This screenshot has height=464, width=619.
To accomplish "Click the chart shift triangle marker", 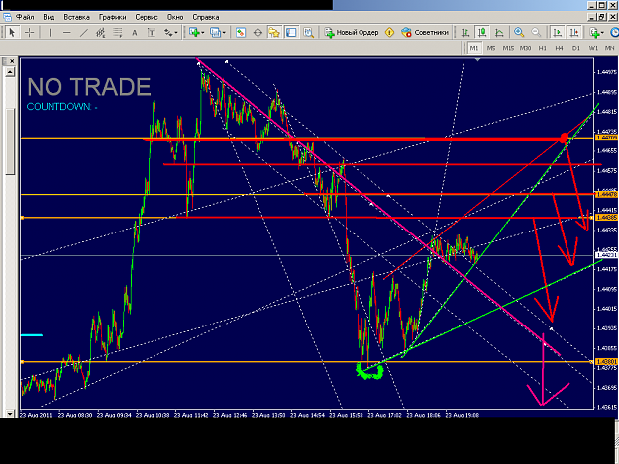I will tap(477, 60).
